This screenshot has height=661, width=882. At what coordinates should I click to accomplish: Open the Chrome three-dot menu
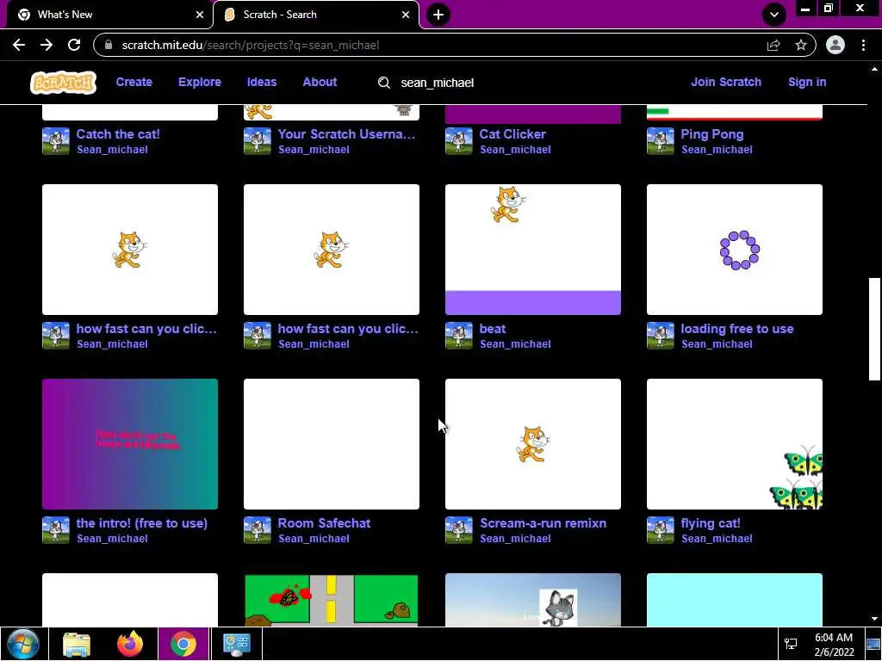pos(863,45)
